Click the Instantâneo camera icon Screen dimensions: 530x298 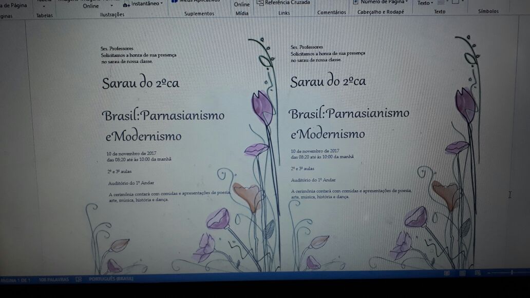(x=126, y=4)
